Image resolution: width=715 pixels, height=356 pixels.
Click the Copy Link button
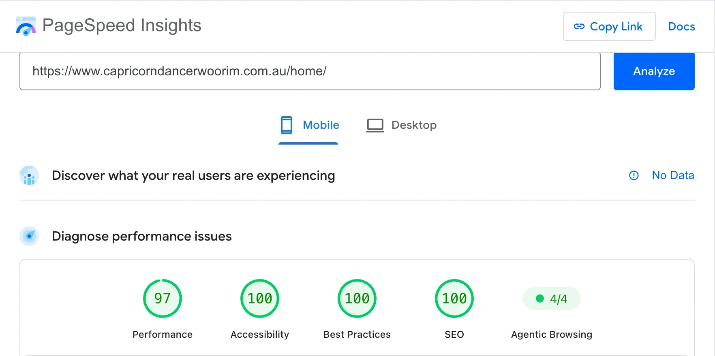609,26
